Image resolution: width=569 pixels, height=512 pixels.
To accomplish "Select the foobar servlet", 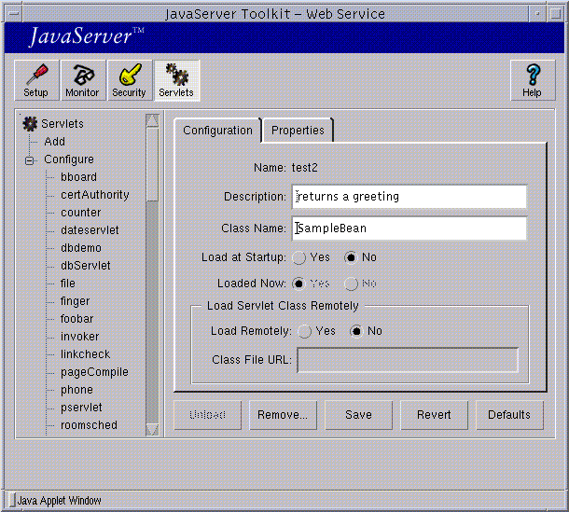I will 76,319.
